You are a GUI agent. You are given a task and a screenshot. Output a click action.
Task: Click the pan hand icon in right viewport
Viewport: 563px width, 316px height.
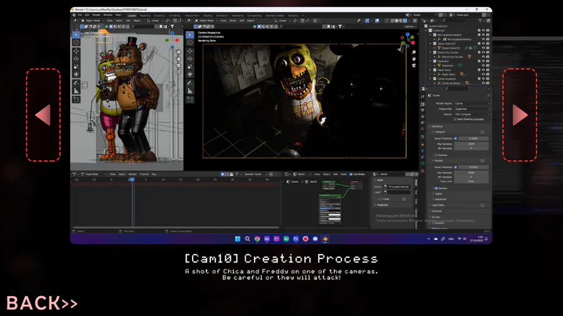point(413,59)
